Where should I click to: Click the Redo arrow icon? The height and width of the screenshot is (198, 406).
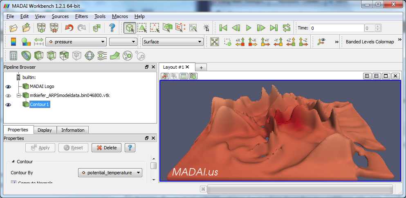[81, 28]
